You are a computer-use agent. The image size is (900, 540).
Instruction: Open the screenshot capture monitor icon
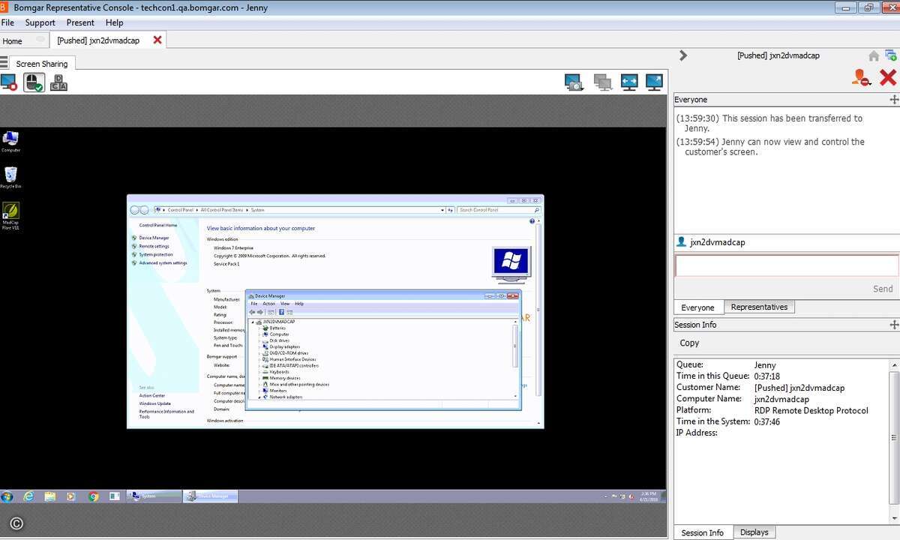tap(574, 82)
